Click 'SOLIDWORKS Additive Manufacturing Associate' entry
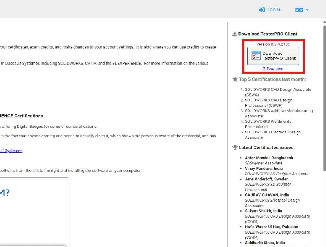 (x=279, y=114)
